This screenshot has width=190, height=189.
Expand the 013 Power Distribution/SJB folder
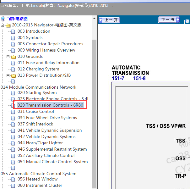8,75
